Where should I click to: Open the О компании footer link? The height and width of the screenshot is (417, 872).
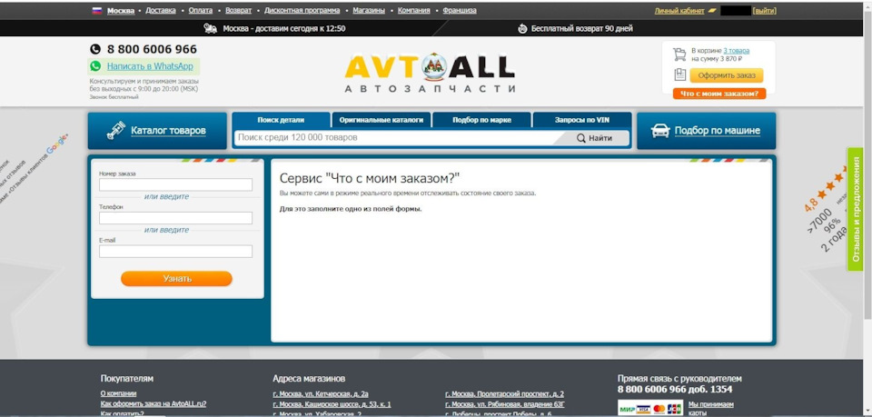pyautogui.click(x=118, y=393)
